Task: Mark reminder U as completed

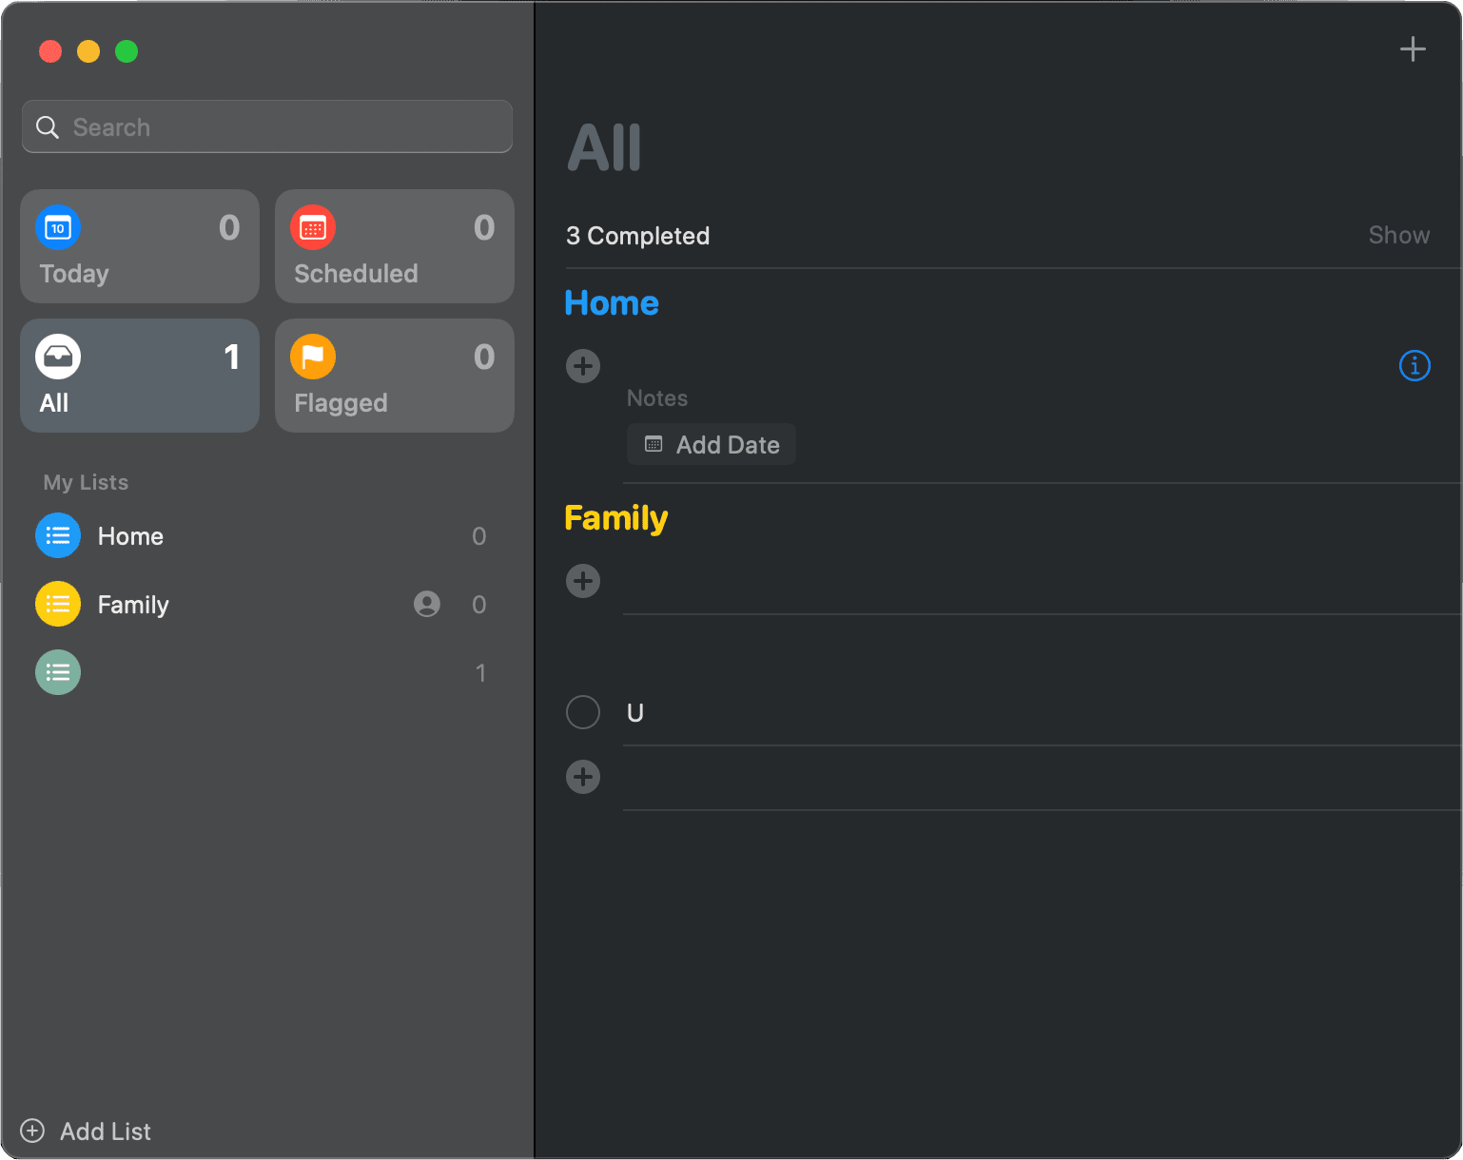Action: (583, 712)
